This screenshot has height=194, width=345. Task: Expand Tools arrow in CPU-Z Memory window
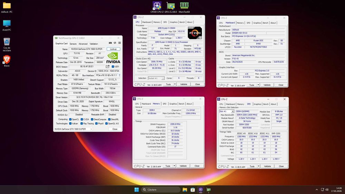174,166
